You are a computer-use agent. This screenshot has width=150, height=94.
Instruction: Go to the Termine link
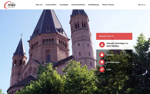[x=110, y=55]
